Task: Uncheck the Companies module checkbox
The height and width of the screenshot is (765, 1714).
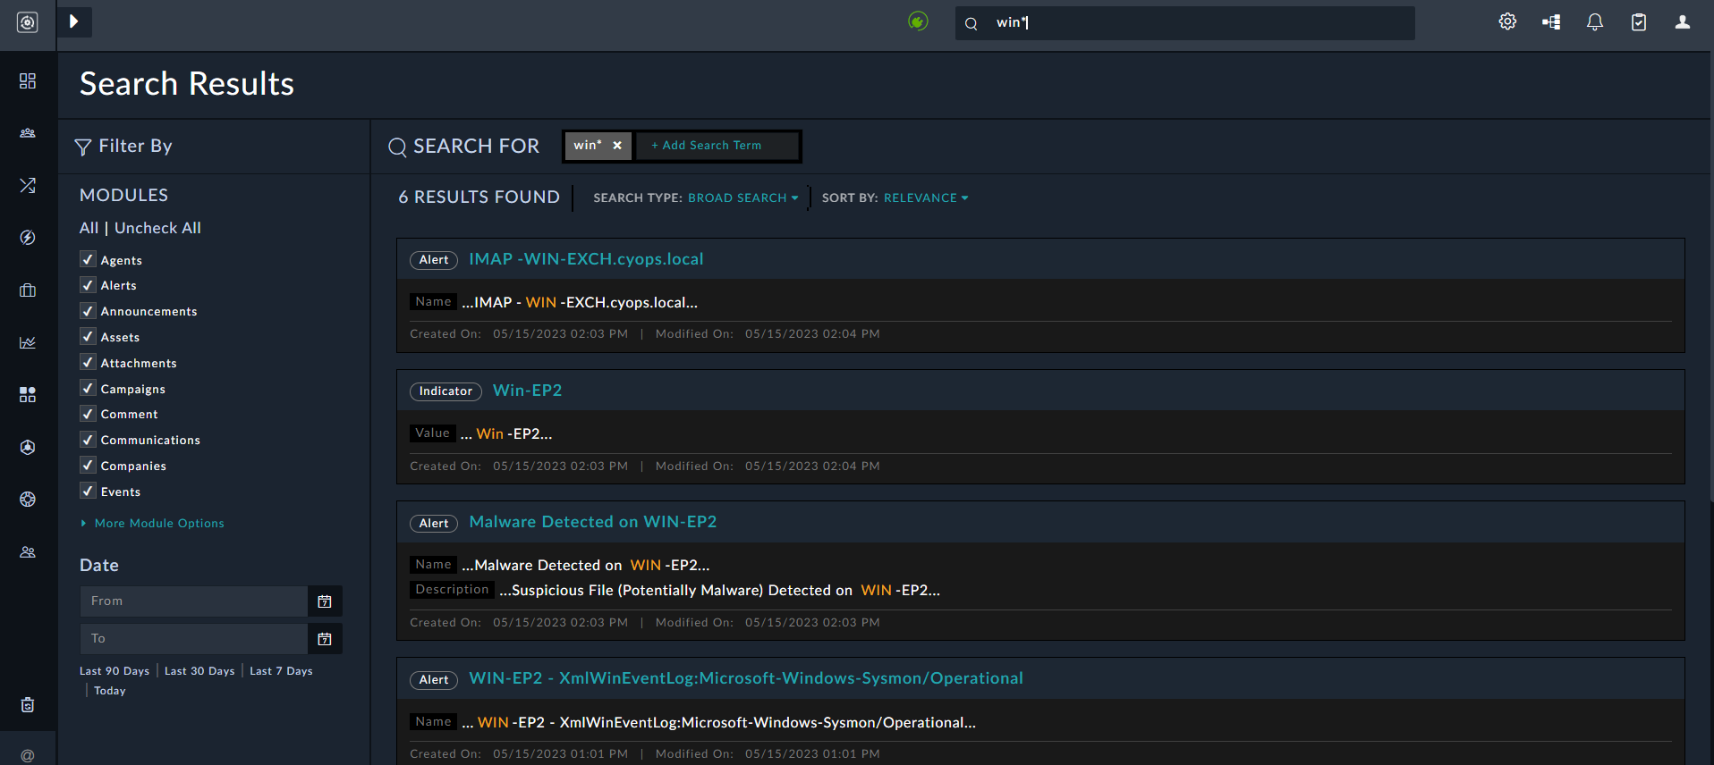Action: [88, 465]
